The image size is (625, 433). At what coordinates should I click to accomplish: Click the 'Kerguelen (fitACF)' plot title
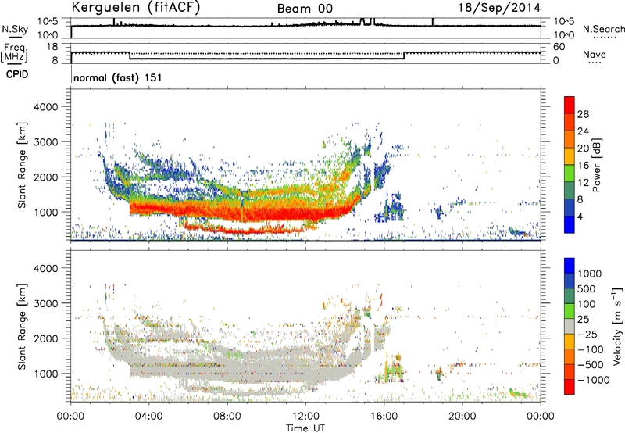pyautogui.click(x=135, y=8)
